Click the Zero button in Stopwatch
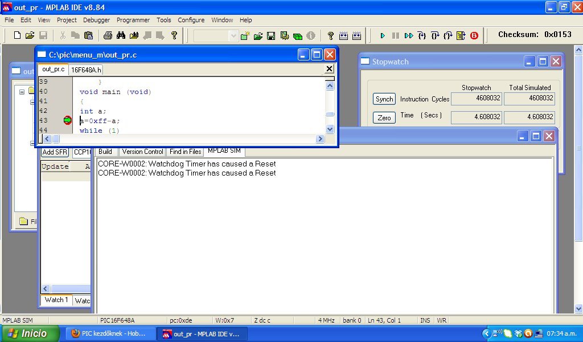This screenshot has height=342, width=583. (x=384, y=117)
